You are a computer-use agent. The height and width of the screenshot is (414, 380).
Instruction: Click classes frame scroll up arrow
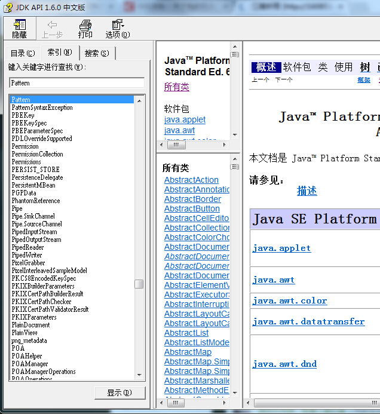[x=235, y=159]
